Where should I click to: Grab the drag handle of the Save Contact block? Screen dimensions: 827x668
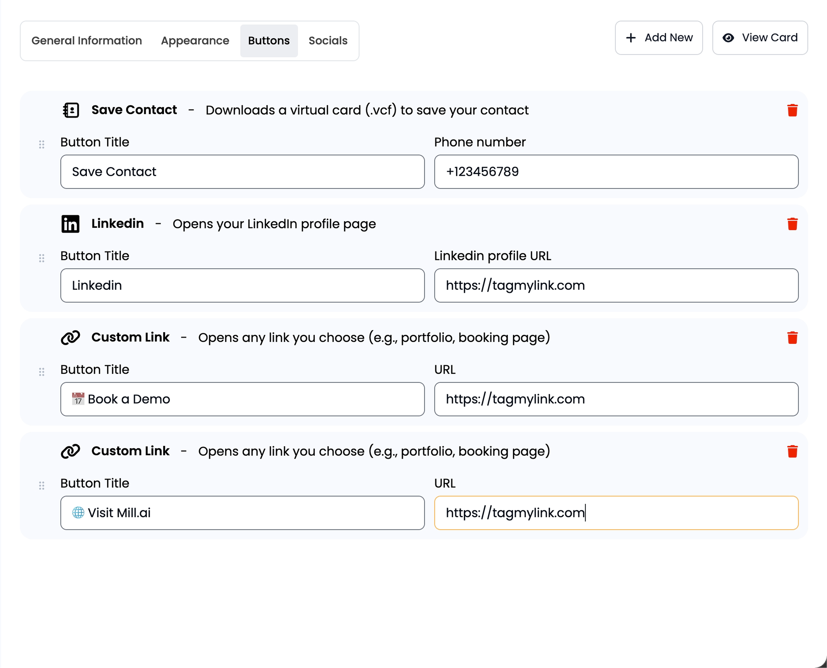pyautogui.click(x=42, y=144)
